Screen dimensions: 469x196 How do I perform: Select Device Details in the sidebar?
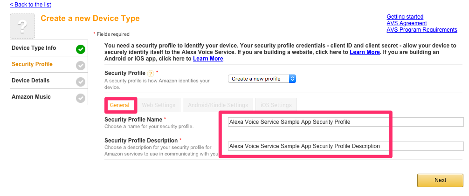pyautogui.click(x=30, y=81)
